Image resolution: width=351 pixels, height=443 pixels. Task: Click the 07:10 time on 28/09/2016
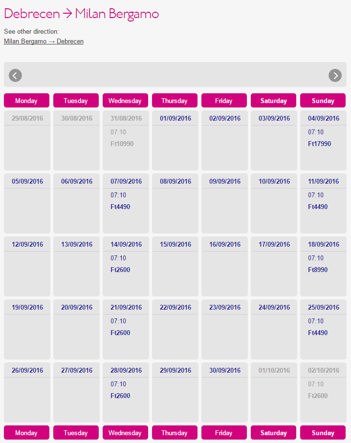[118, 384]
